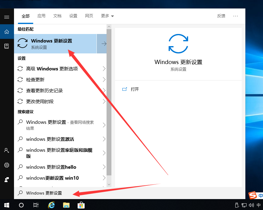
Task: Open the Notebook icon in the sidebar
Action: click(x=6, y=46)
